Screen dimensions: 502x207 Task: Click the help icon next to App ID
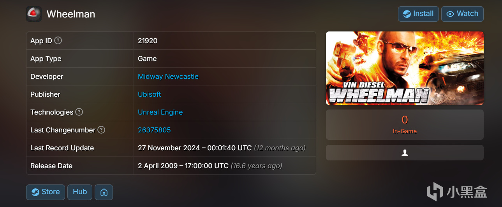(x=58, y=40)
